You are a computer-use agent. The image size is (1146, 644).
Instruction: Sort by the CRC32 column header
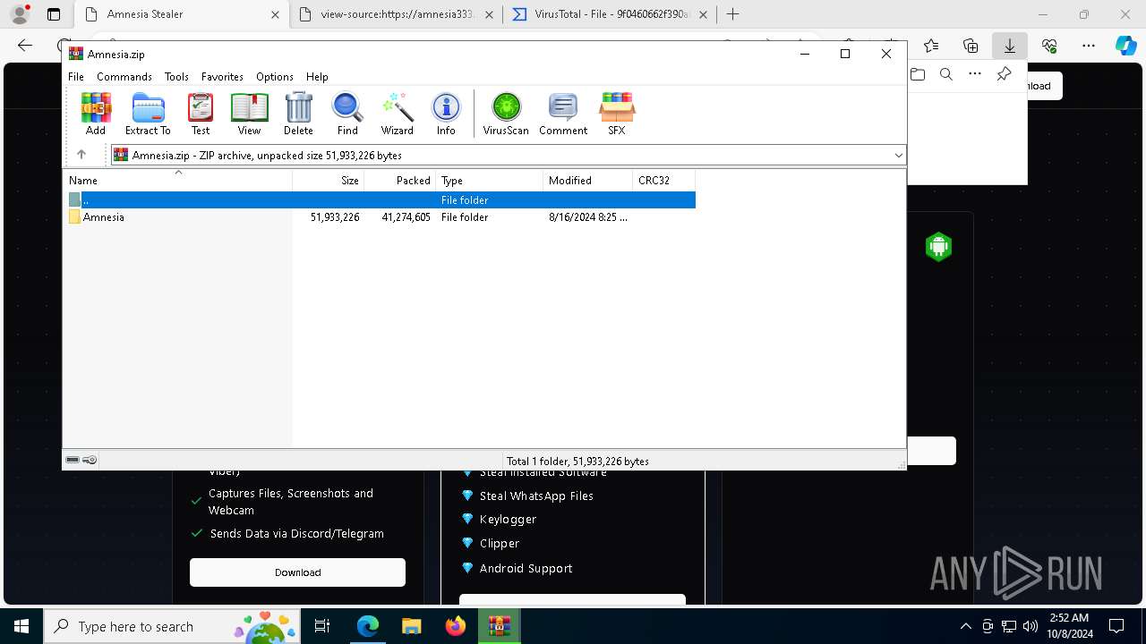pyautogui.click(x=664, y=180)
